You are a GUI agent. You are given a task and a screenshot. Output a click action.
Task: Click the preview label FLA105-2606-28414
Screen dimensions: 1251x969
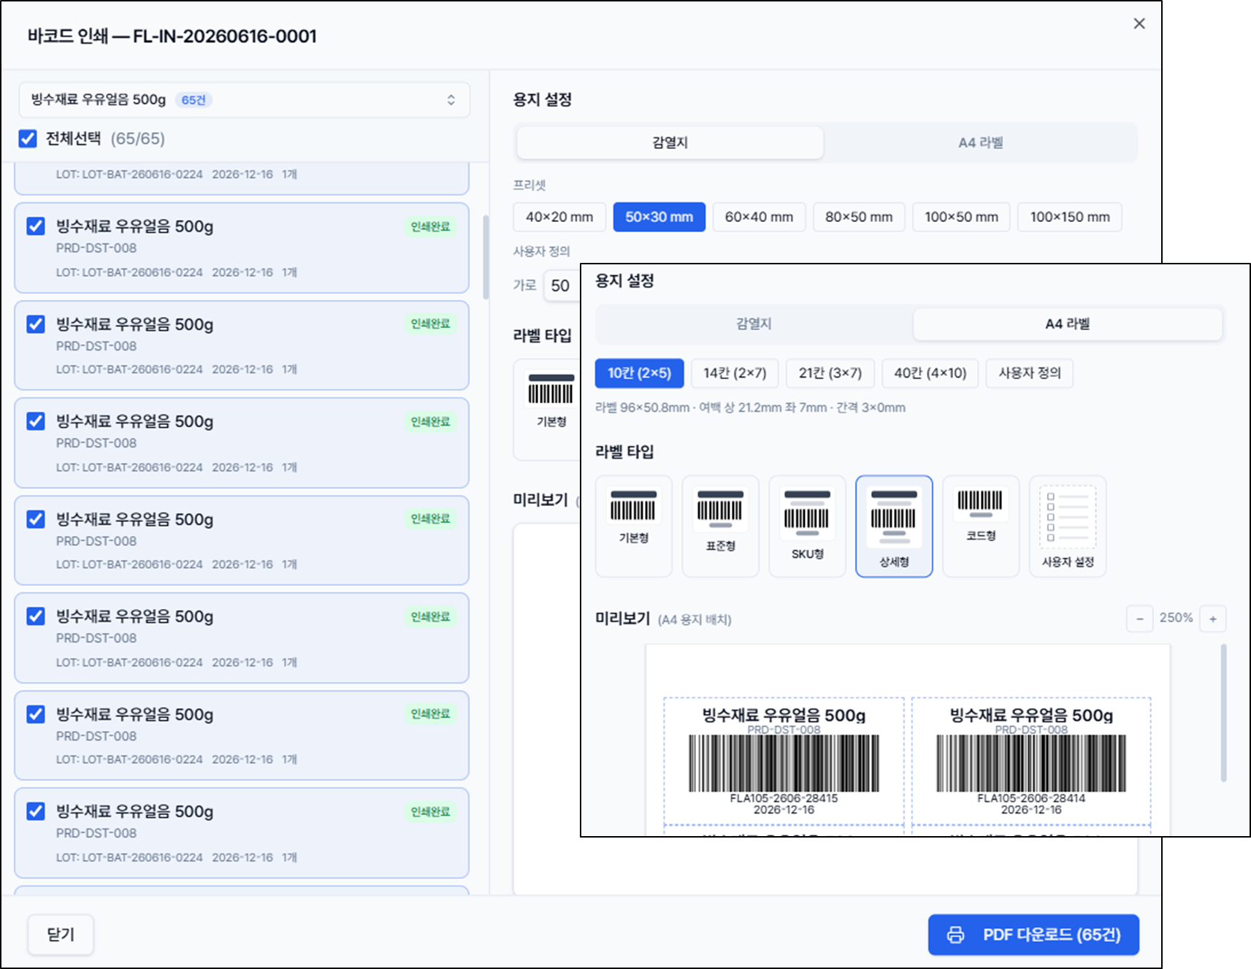pyautogui.click(x=1031, y=761)
